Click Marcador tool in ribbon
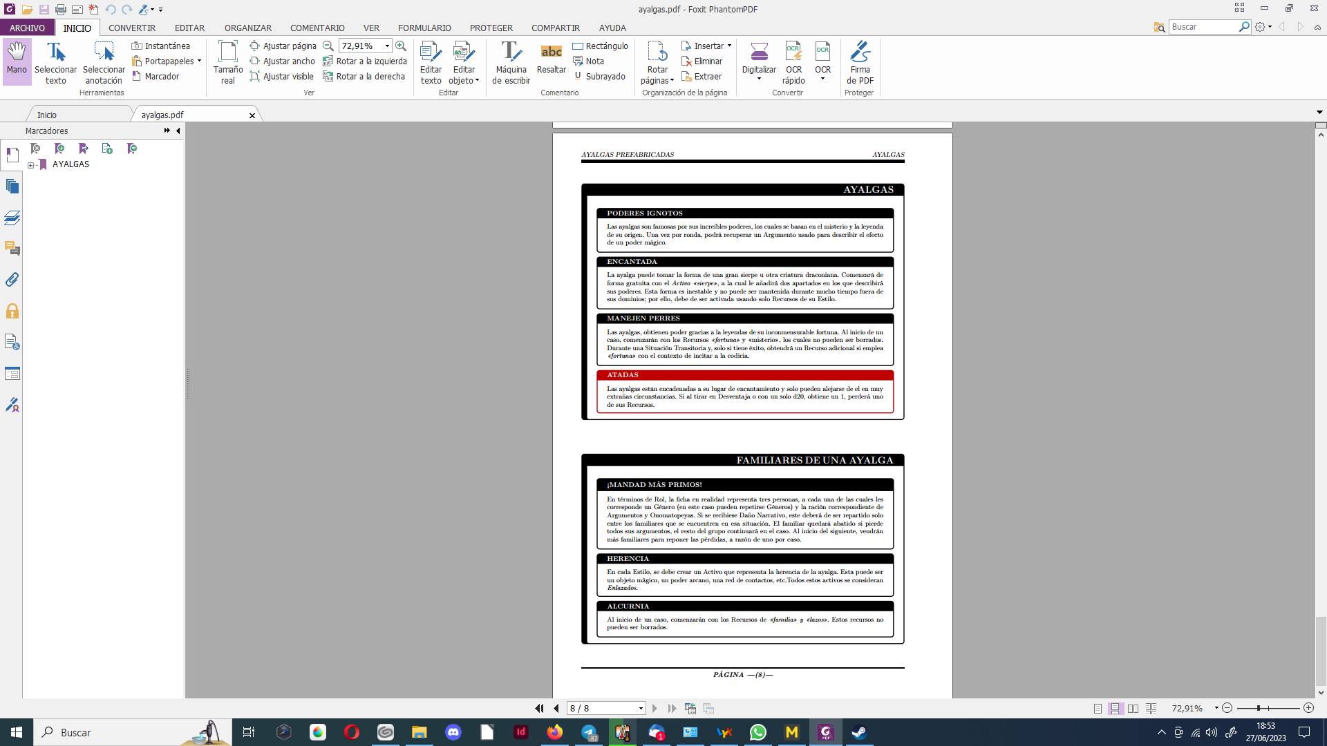 pos(156,76)
